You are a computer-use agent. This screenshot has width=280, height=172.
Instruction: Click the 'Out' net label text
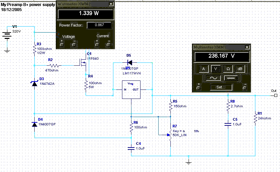[x=274, y=91]
